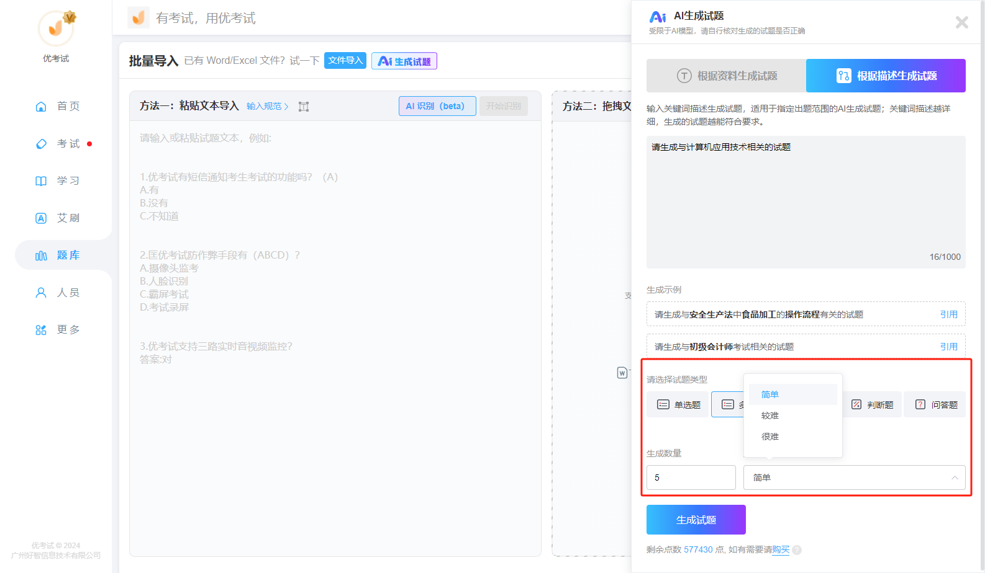Click the book icon beside 学习
Viewport: 985px width, 573px height.
pos(41,180)
